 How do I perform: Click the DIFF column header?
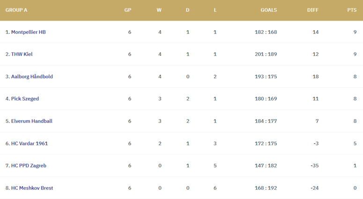(313, 10)
